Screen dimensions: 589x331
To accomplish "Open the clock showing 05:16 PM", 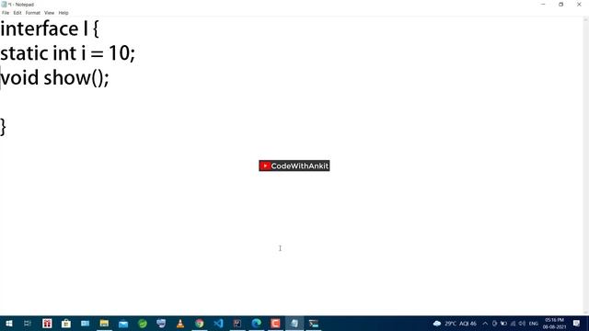I will [x=554, y=323].
